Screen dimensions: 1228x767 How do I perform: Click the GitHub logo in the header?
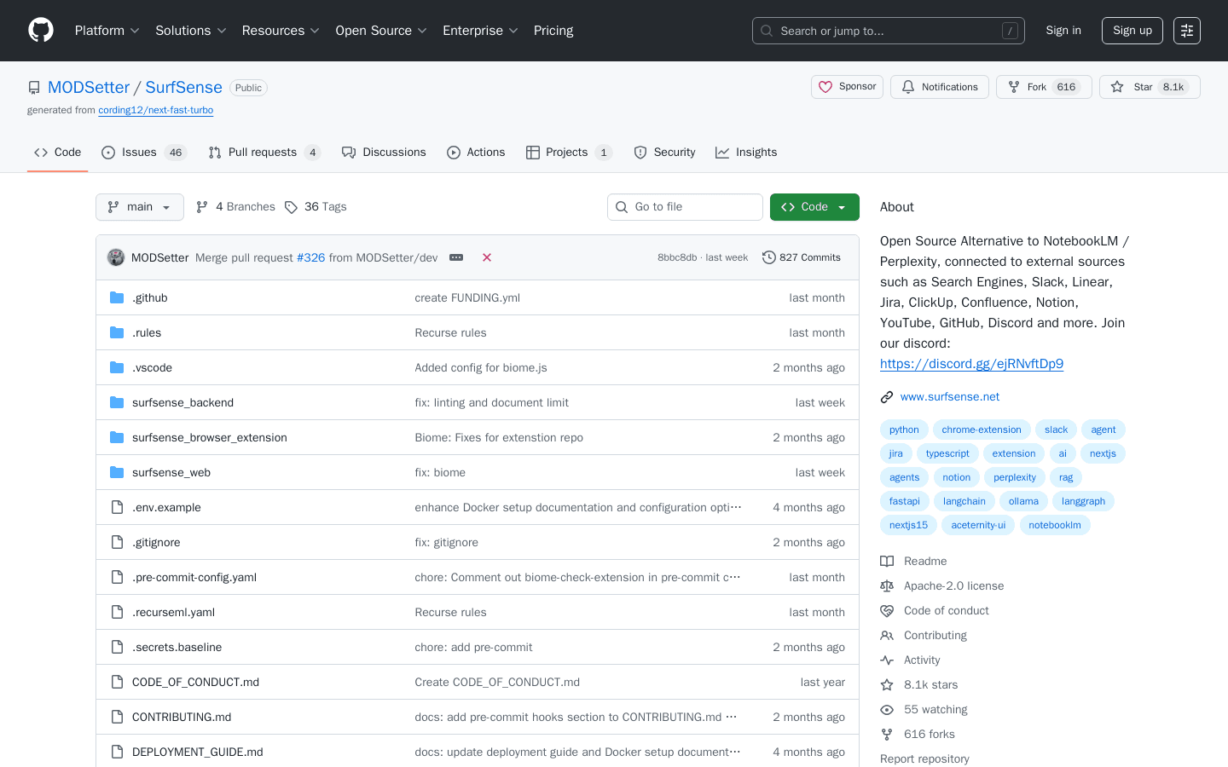pyautogui.click(x=40, y=30)
